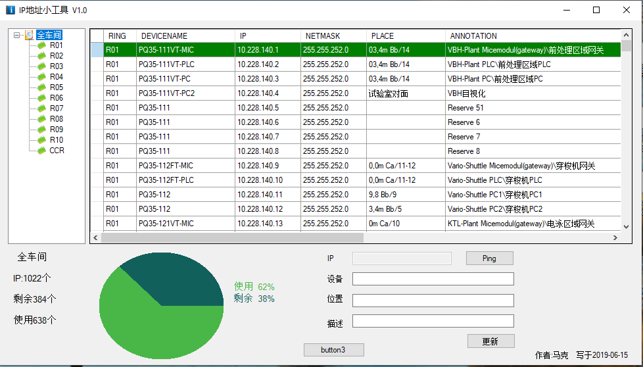This screenshot has height=367, width=643.
Task: Click the green icon beside R09
Action: coord(42,130)
